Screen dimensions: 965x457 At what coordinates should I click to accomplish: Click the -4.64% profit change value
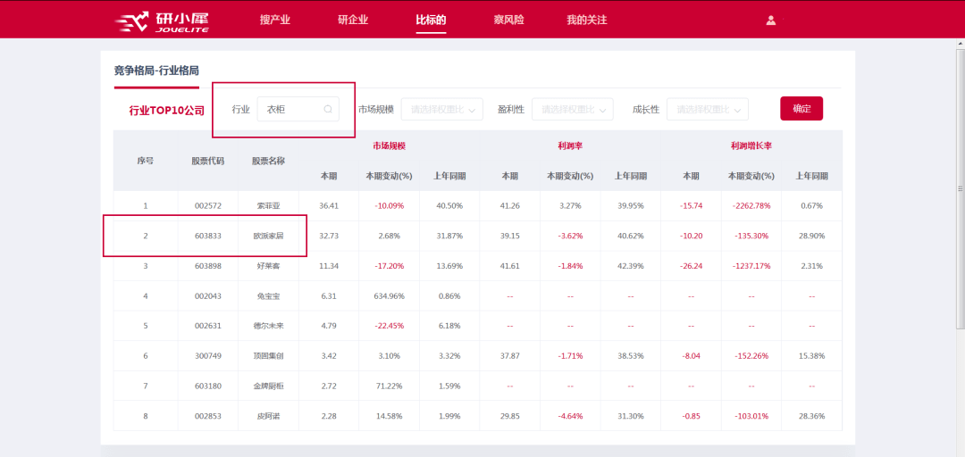(570, 417)
